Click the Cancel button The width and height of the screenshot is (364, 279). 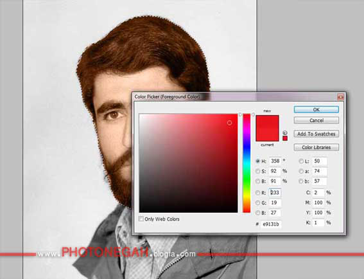coord(316,120)
